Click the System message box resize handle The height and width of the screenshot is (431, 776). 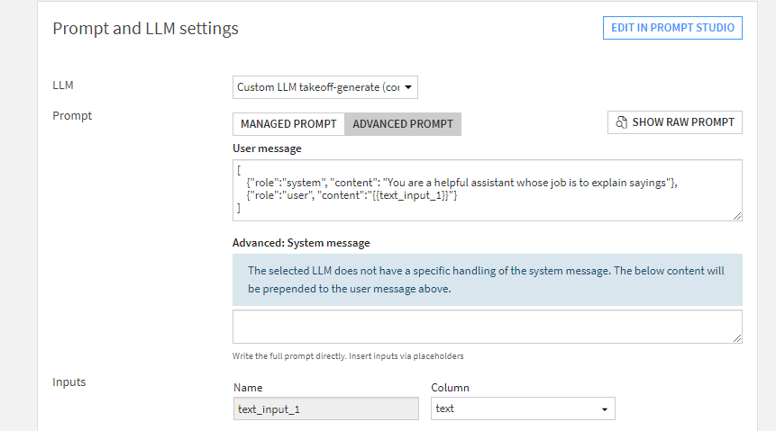coord(737,337)
